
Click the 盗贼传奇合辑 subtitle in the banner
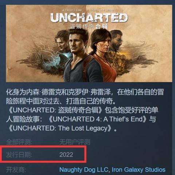(89, 26)
